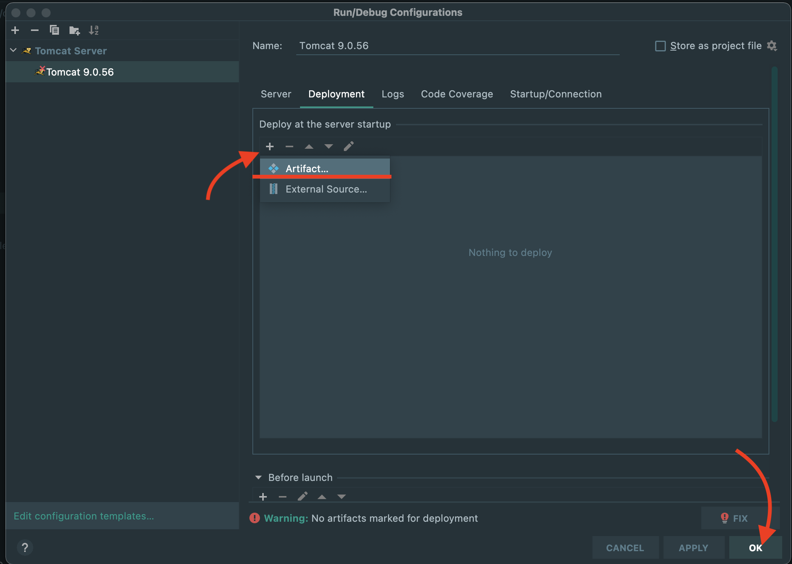The width and height of the screenshot is (792, 564).
Task: Click the move down arrow in deployment toolbar
Action: pyautogui.click(x=329, y=146)
